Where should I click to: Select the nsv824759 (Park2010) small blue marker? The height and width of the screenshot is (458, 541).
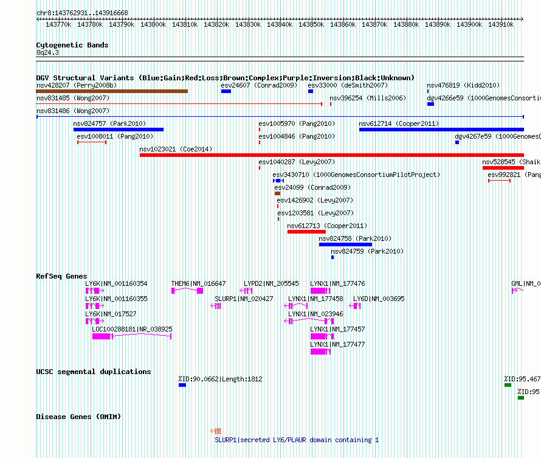coord(333,257)
